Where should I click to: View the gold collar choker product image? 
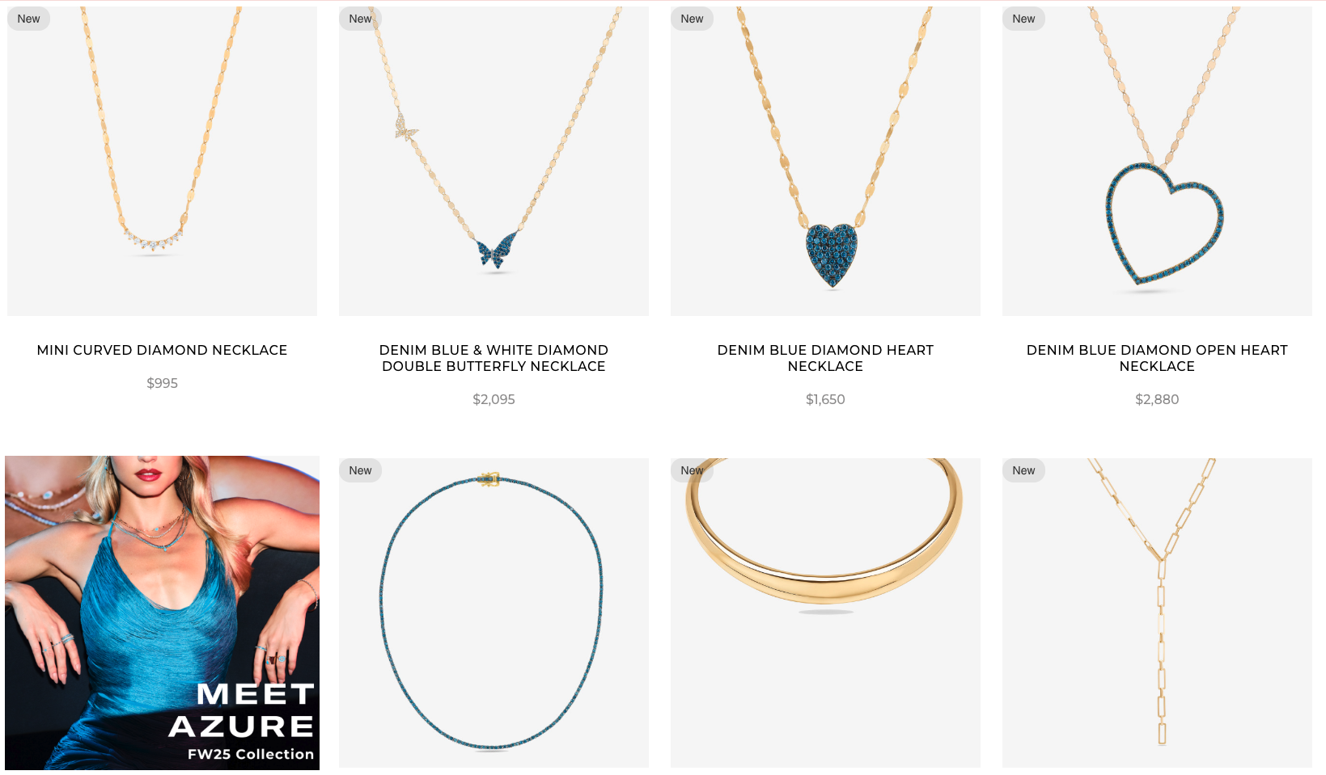pyautogui.click(x=825, y=613)
